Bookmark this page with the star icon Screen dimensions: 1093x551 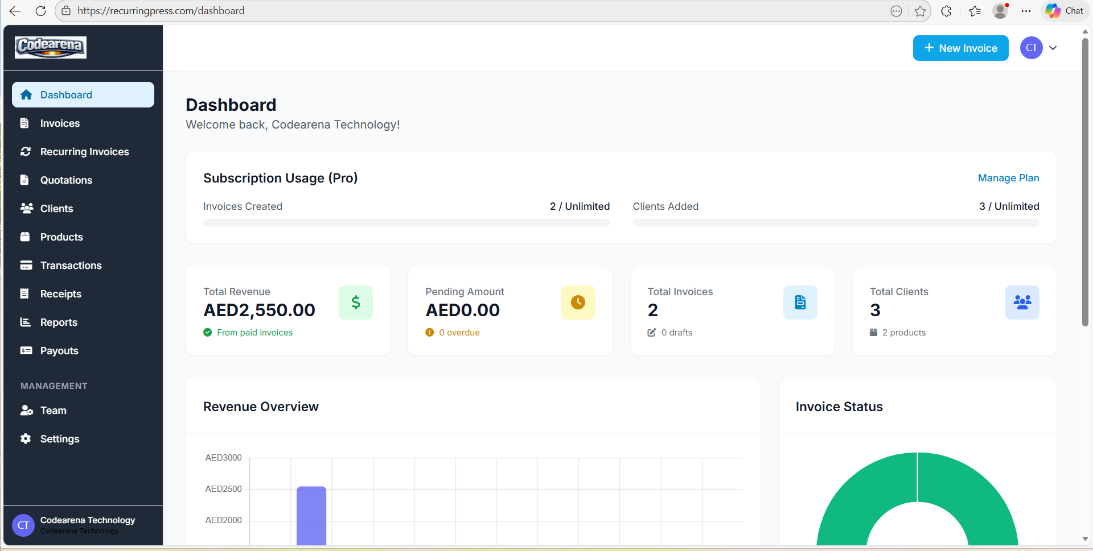point(921,11)
